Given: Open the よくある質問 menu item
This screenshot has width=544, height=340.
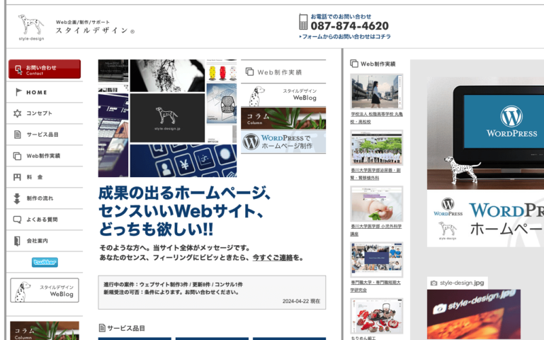Looking at the screenshot, I should click(x=45, y=220).
